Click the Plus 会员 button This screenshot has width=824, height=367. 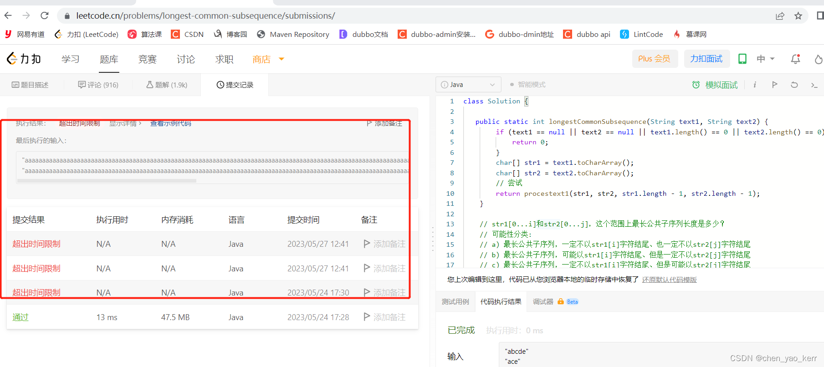(x=655, y=59)
